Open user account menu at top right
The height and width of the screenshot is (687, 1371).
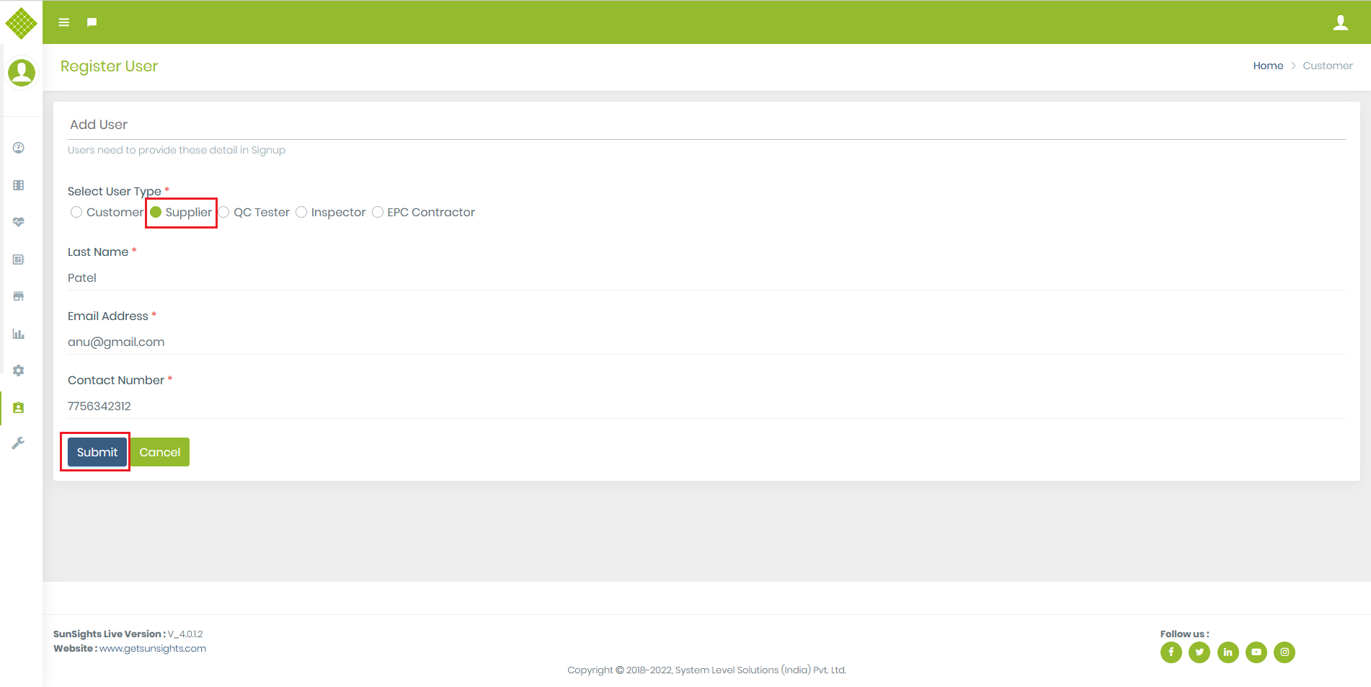coord(1340,22)
